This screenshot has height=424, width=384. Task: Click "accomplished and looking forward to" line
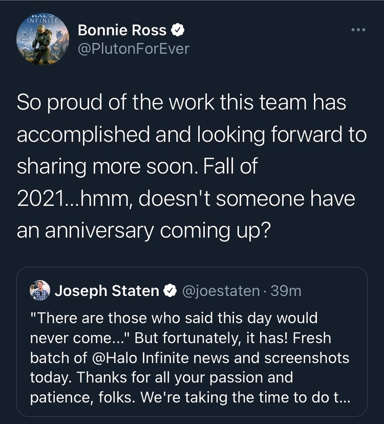coord(191,135)
